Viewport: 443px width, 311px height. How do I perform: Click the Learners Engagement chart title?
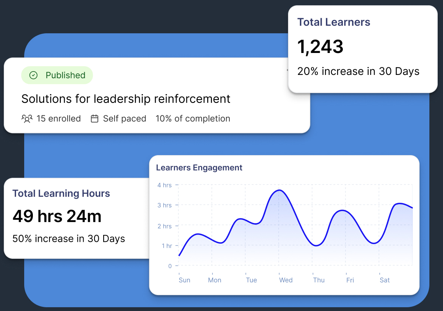(x=199, y=168)
